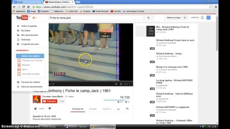Viewport: 230px width, 129px height.
Task: Open the notifications bell
Action: [x=202, y=18]
